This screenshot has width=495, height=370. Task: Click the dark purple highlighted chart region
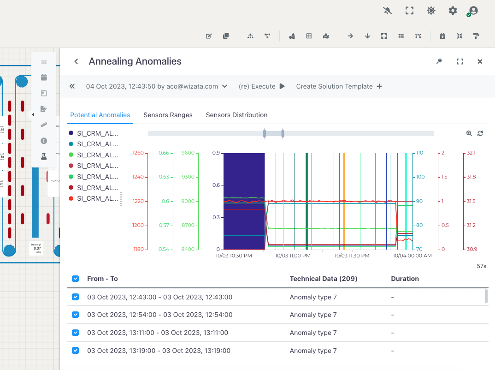click(244, 201)
